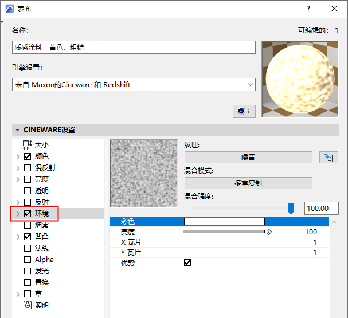Click the Archicad logo icon in the title bar
The image size is (348, 318).
click(10, 9)
